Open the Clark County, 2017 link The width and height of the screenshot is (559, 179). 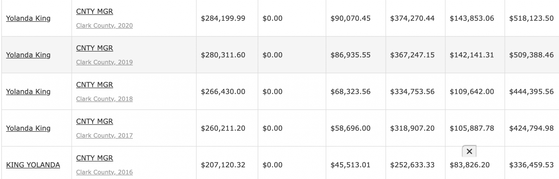(x=104, y=136)
